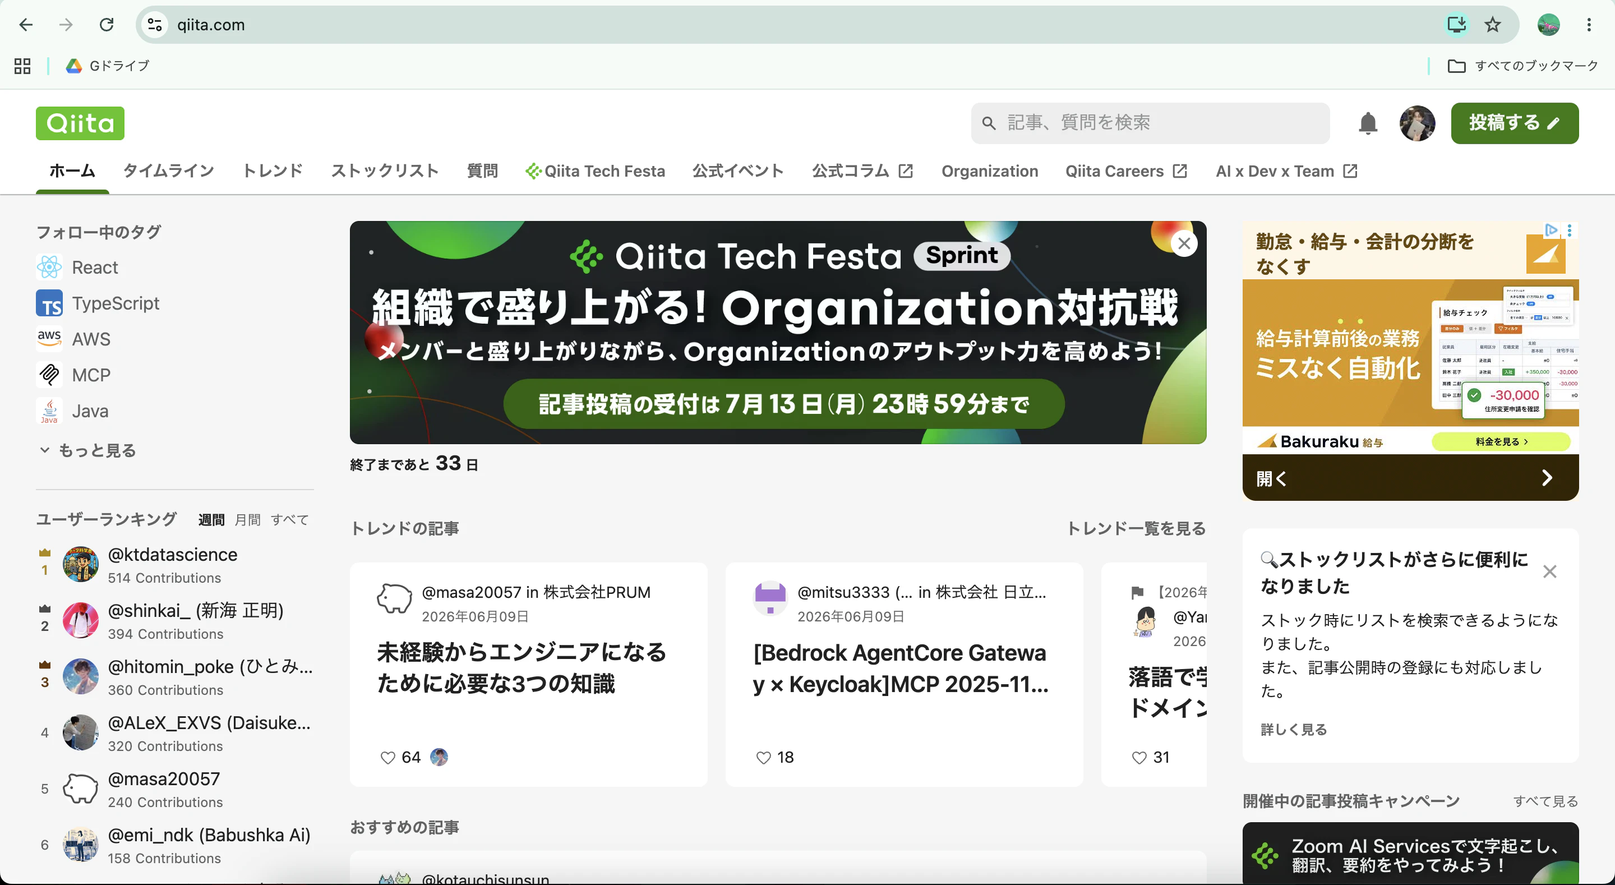Open the apps grid icon in bookmarks bar
Viewport: 1615px width, 885px height.
(x=22, y=66)
